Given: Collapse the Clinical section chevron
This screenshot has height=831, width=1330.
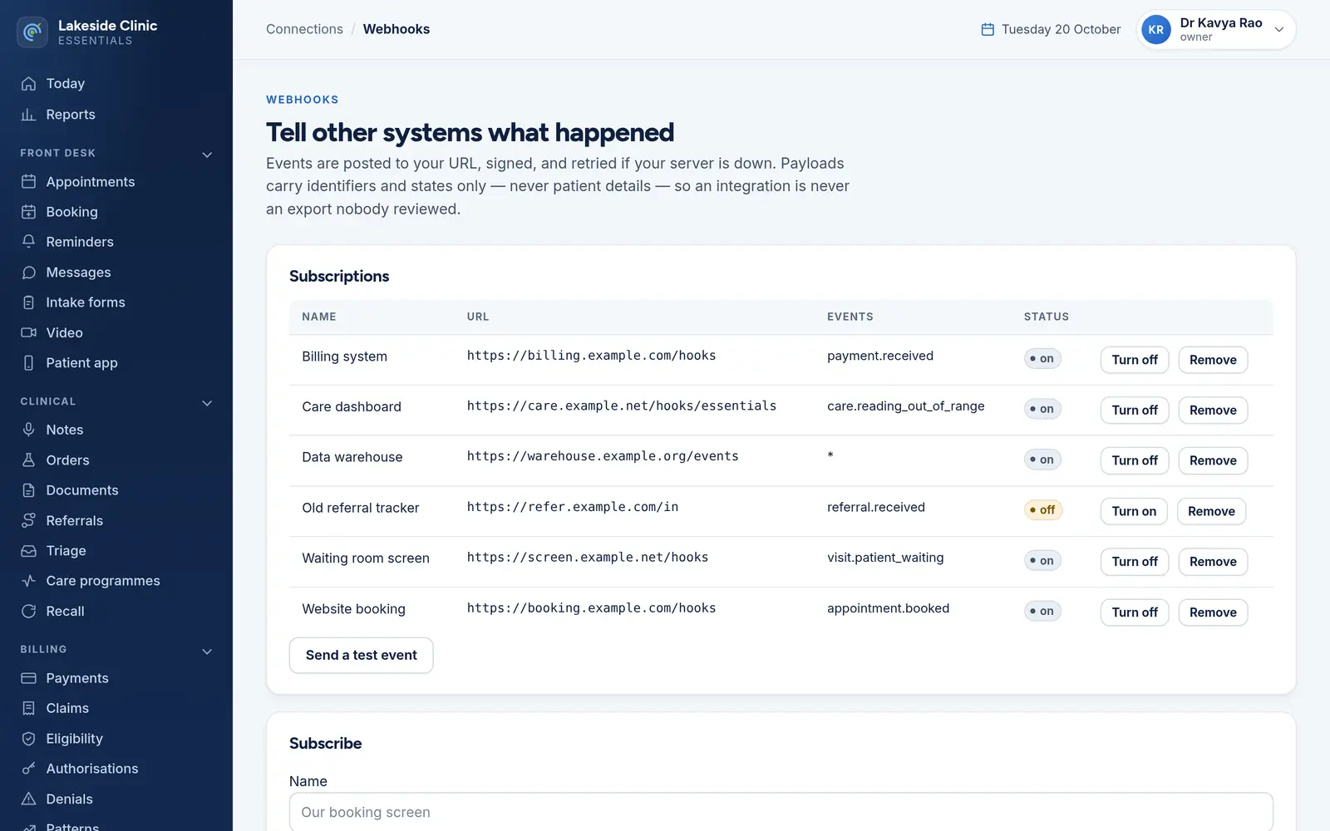Looking at the screenshot, I should pos(207,403).
